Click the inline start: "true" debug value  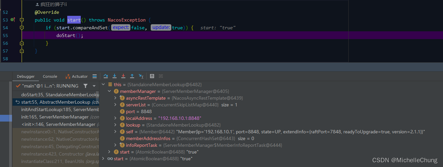tap(218, 28)
